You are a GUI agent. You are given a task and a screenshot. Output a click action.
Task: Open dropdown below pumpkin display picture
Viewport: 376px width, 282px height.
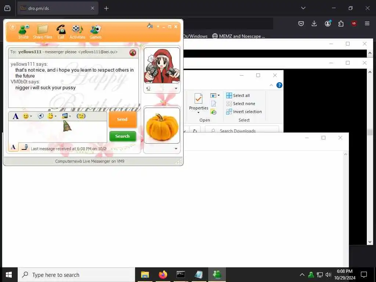tap(176, 149)
